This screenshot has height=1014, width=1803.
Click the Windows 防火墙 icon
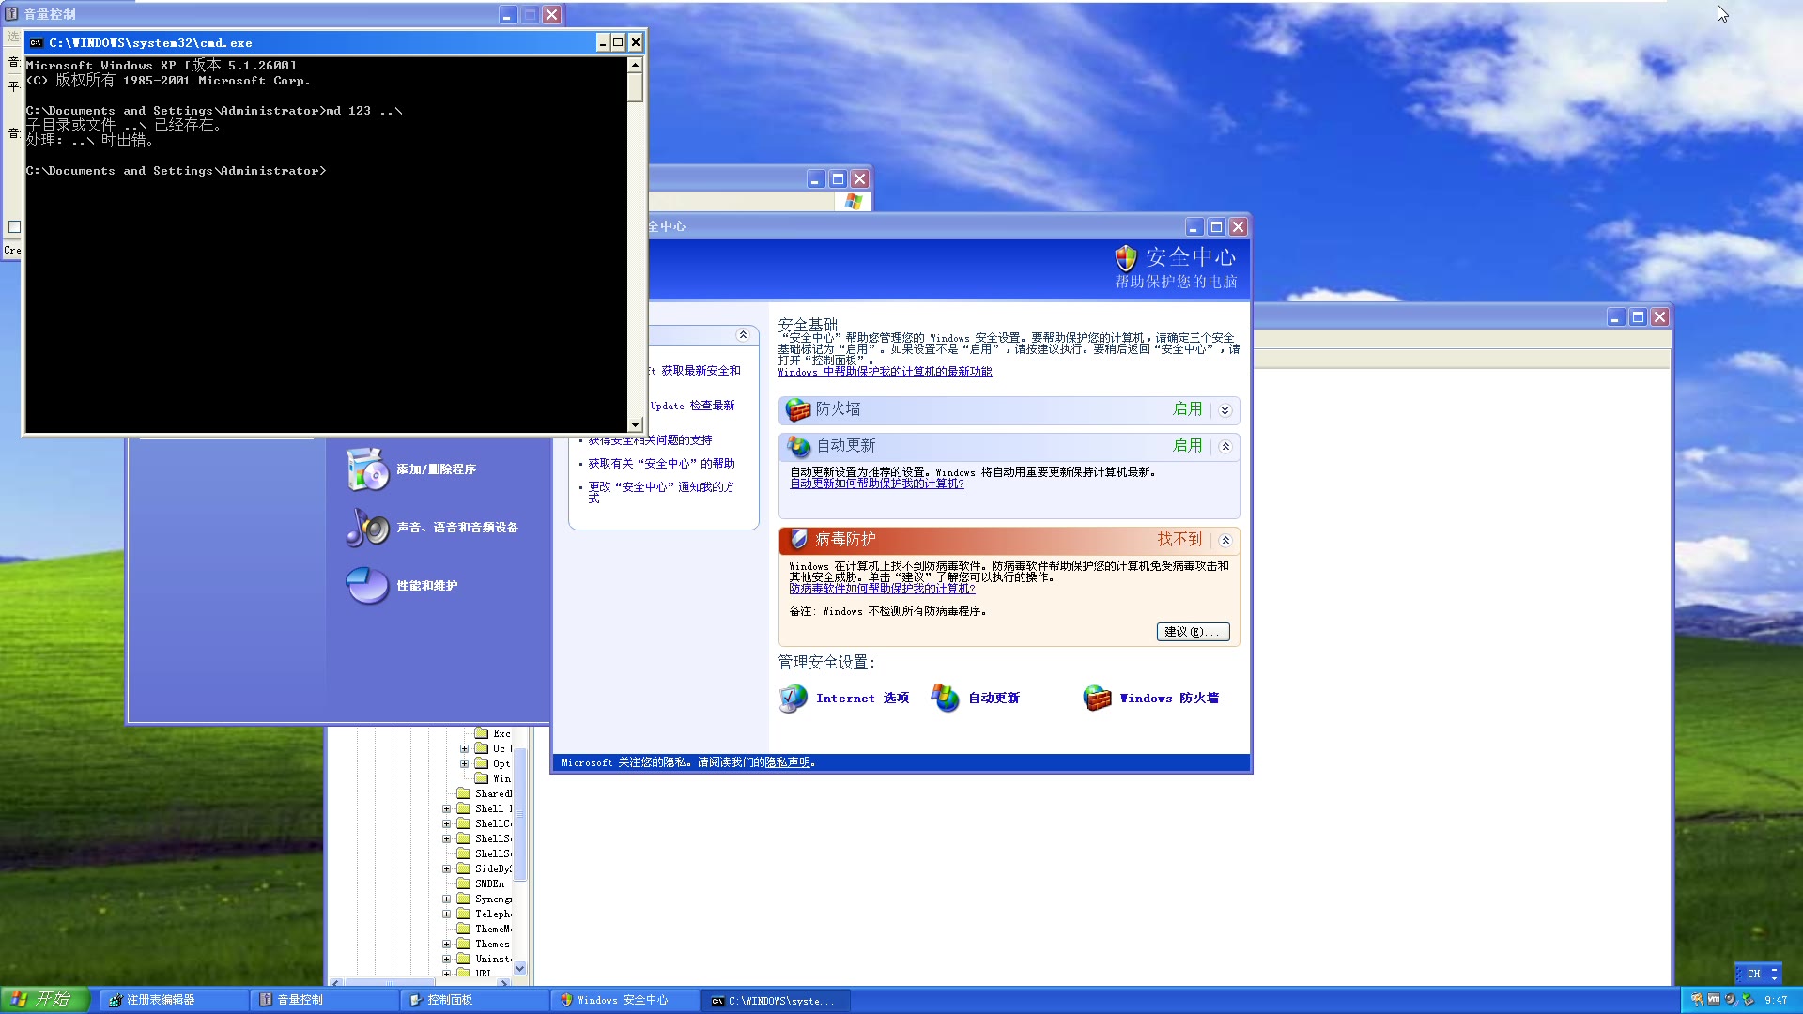[x=1093, y=697]
